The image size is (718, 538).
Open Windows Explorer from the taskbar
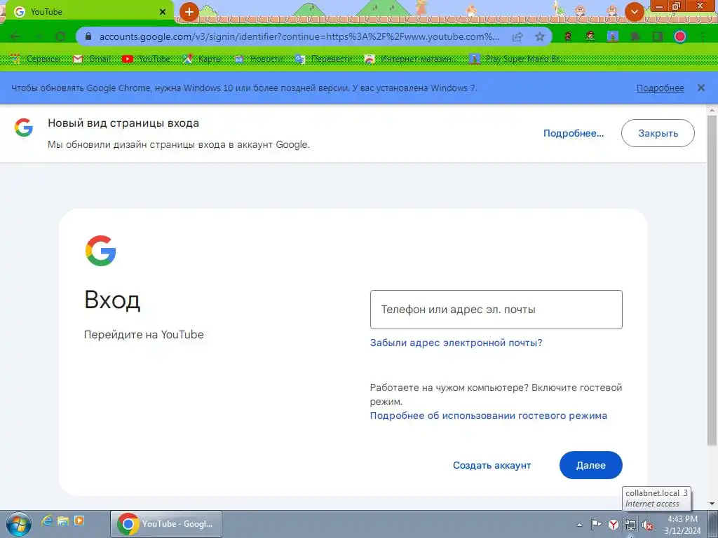pyautogui.click(x=62, y=520)
